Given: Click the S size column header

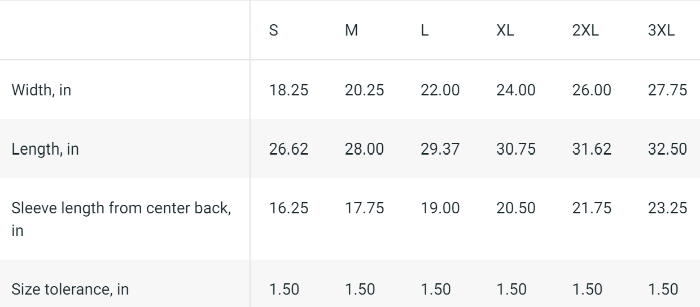Looking at the screenshot, I should pos(274,31).
